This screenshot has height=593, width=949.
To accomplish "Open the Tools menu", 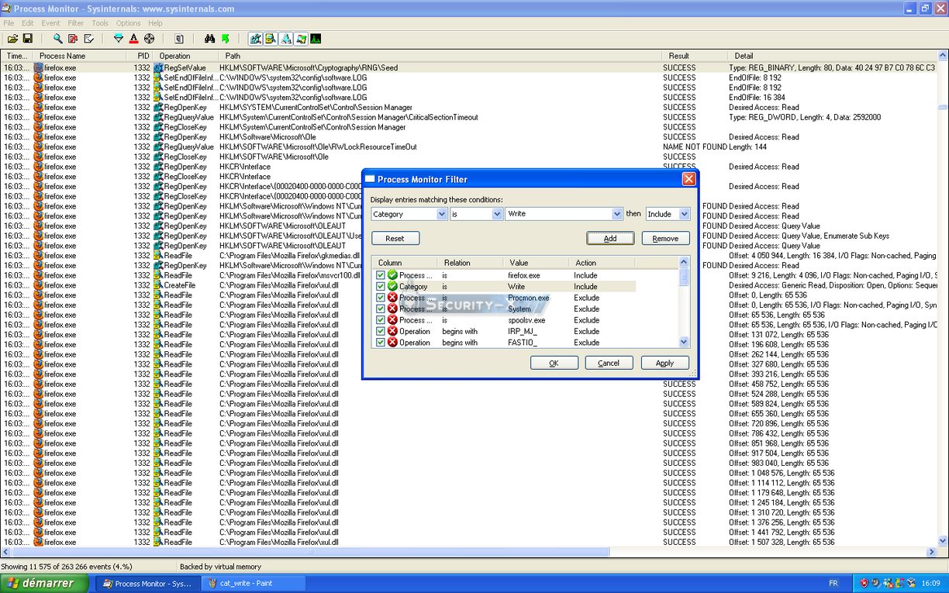I will (100, 23).
